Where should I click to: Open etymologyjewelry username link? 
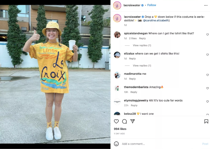click(136, 100)
